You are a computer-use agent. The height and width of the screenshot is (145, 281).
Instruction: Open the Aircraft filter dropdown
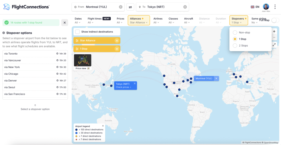coord(189,21)
